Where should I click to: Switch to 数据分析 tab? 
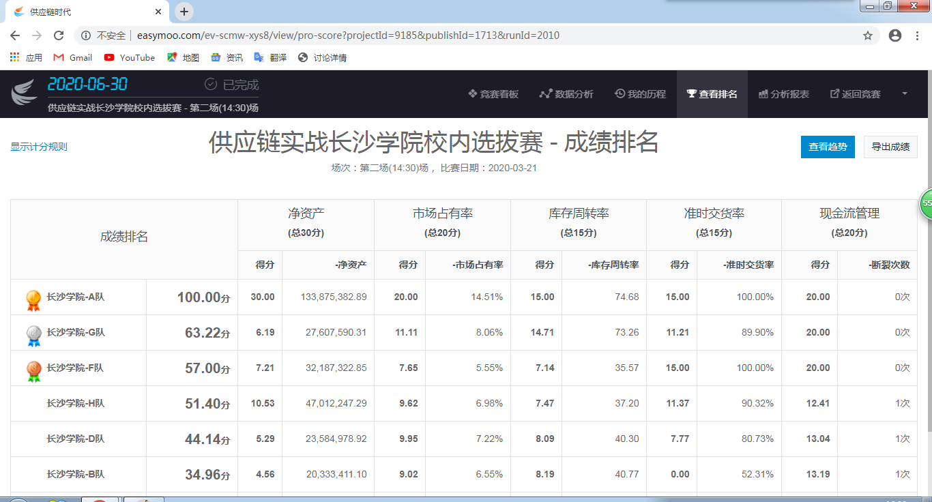566,94
